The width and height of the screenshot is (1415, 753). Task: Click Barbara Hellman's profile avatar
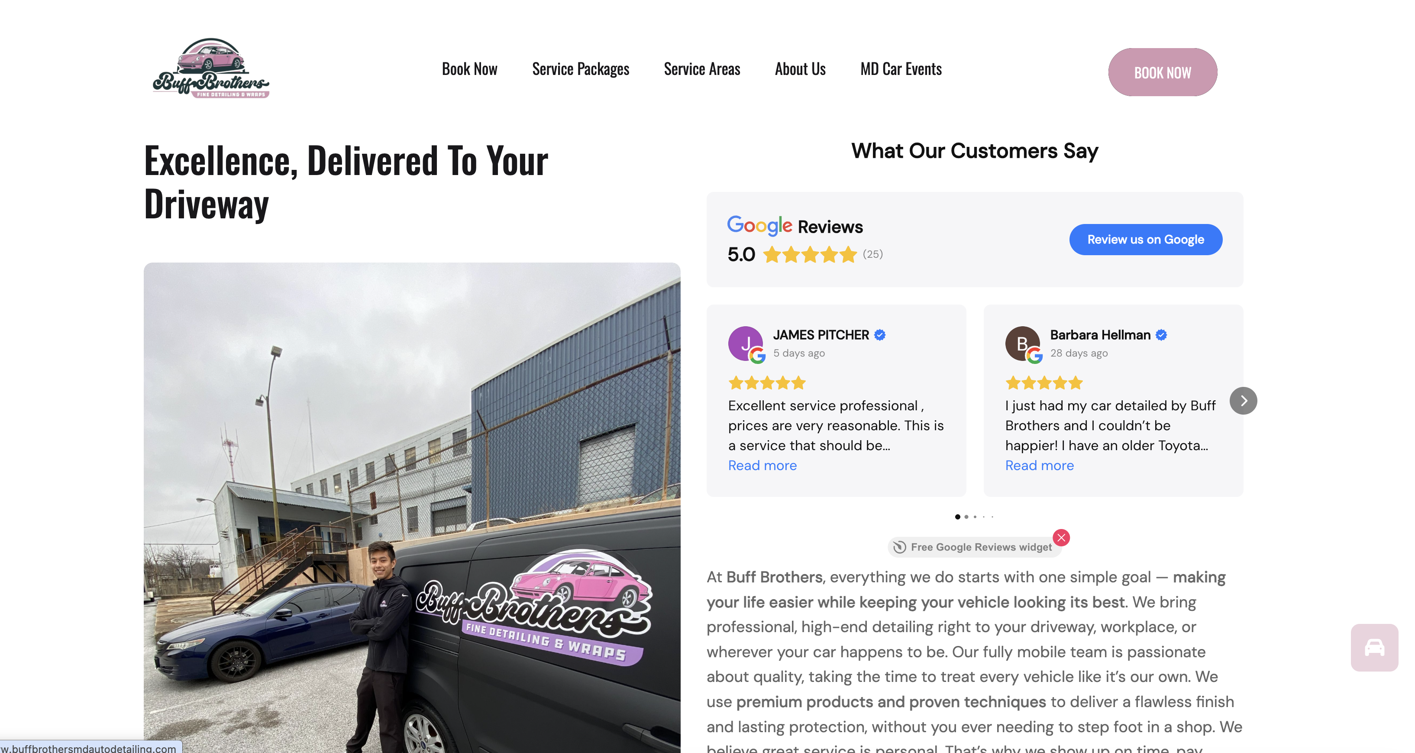click(1022, 344)
